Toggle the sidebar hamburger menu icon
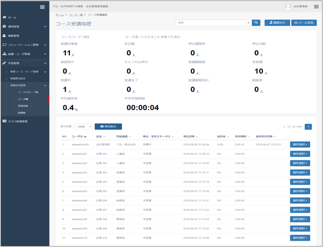Viewport: 323px width, 247px height. pyautogui.click(x=42, y=7)
